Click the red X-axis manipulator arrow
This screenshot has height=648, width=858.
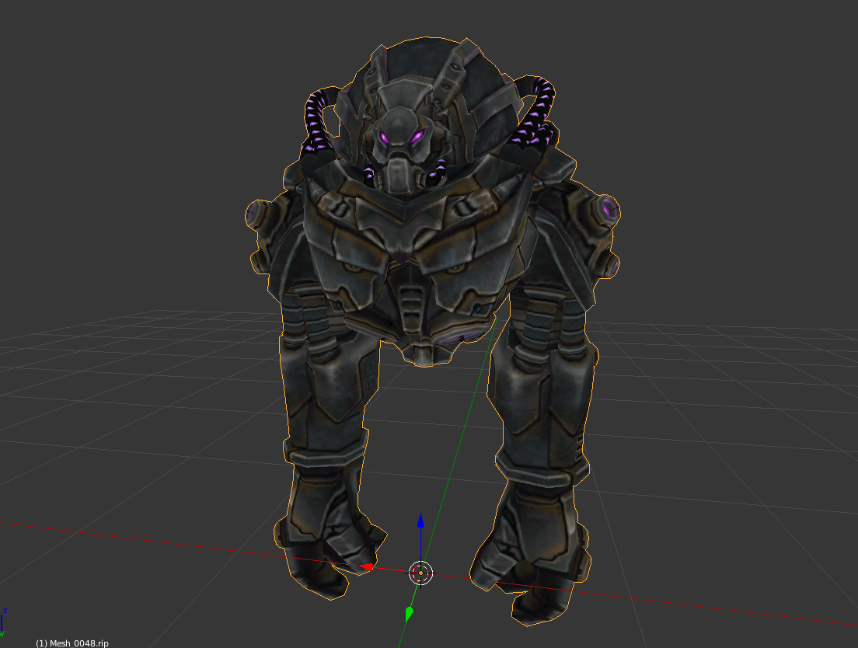tap(367, 567)
